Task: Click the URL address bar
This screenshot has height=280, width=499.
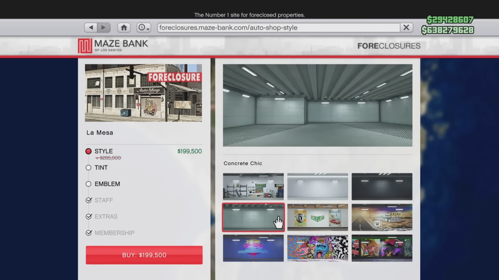Action: pyautogui.click(x=279, y=28)
